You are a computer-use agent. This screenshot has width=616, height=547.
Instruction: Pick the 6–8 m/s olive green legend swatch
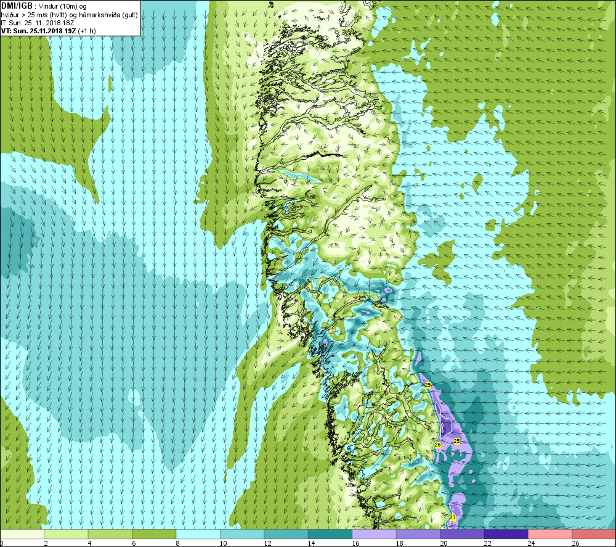coord(154,534)
